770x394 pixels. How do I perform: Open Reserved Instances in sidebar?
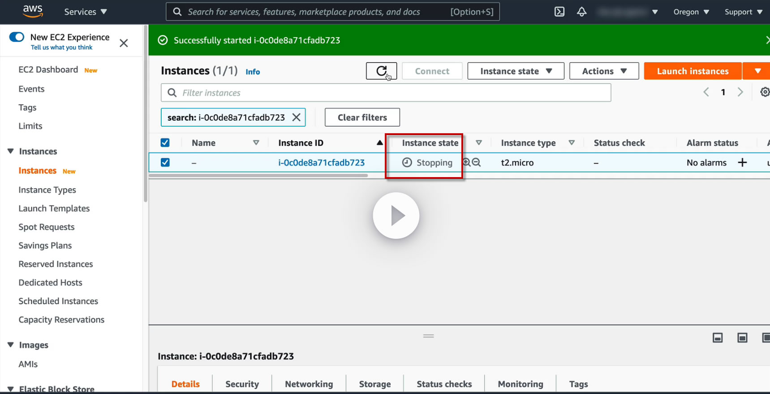(x=56, y=264)
